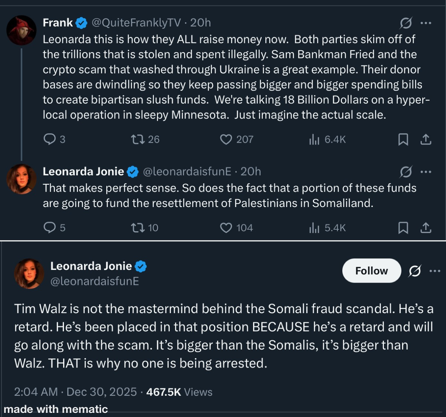
Task: Open Grok icon next to the Follow button
Action: pos(414,271)
